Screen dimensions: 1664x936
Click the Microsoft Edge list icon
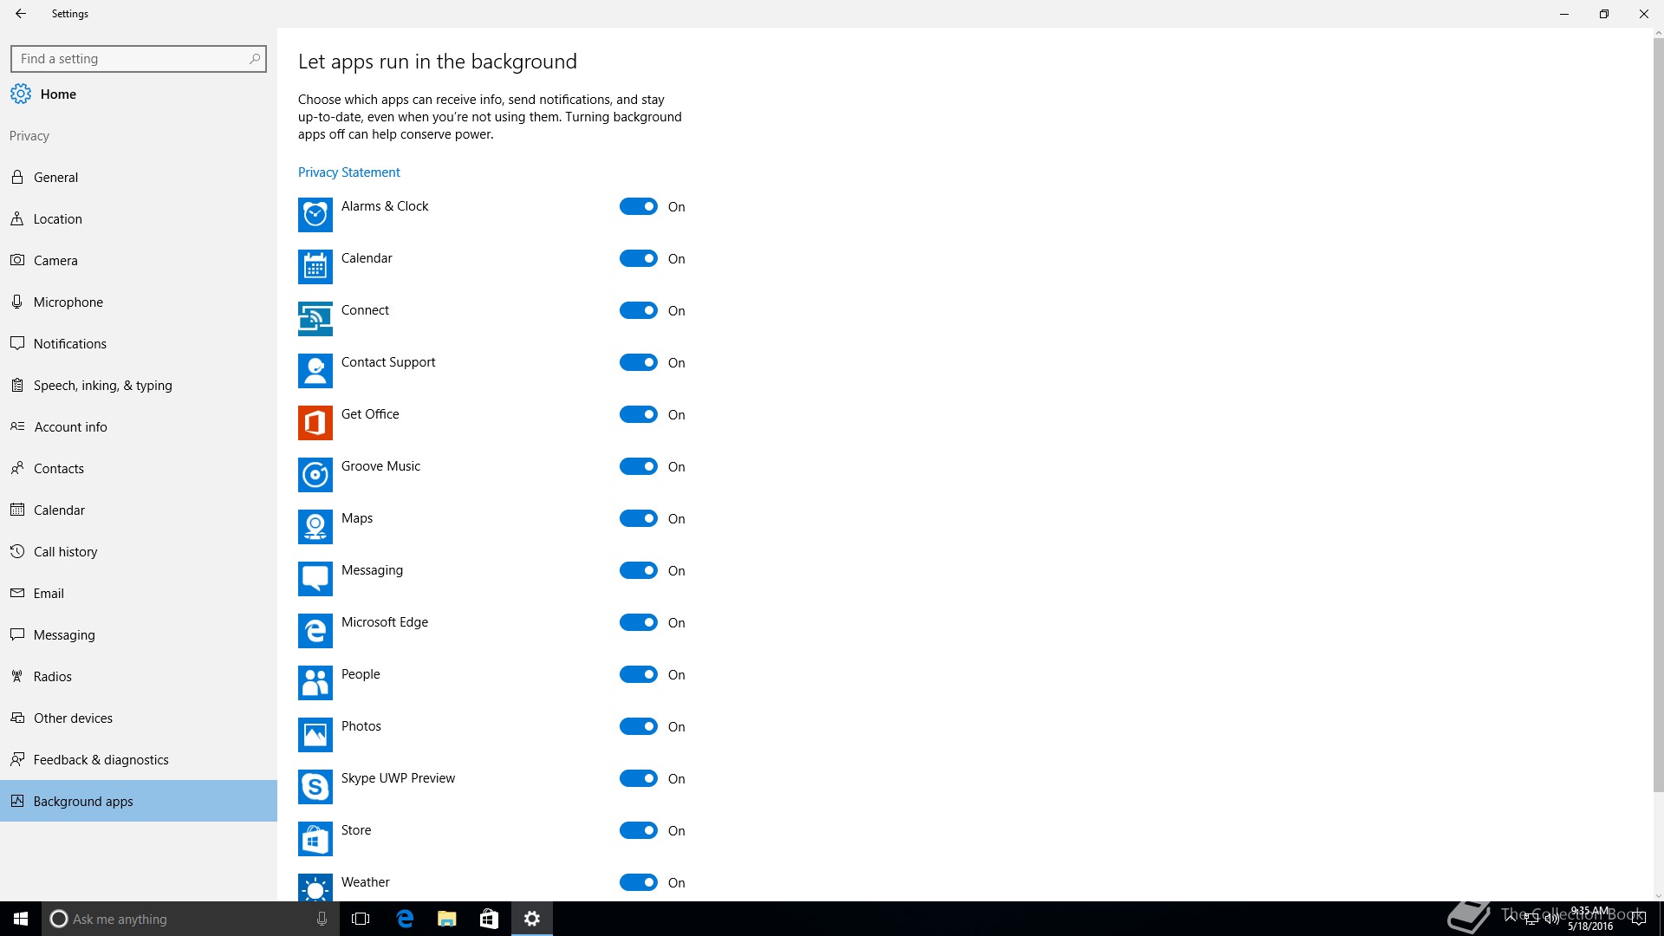315,630
